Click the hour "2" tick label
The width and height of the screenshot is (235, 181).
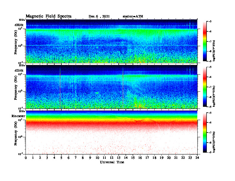point(40,158)
